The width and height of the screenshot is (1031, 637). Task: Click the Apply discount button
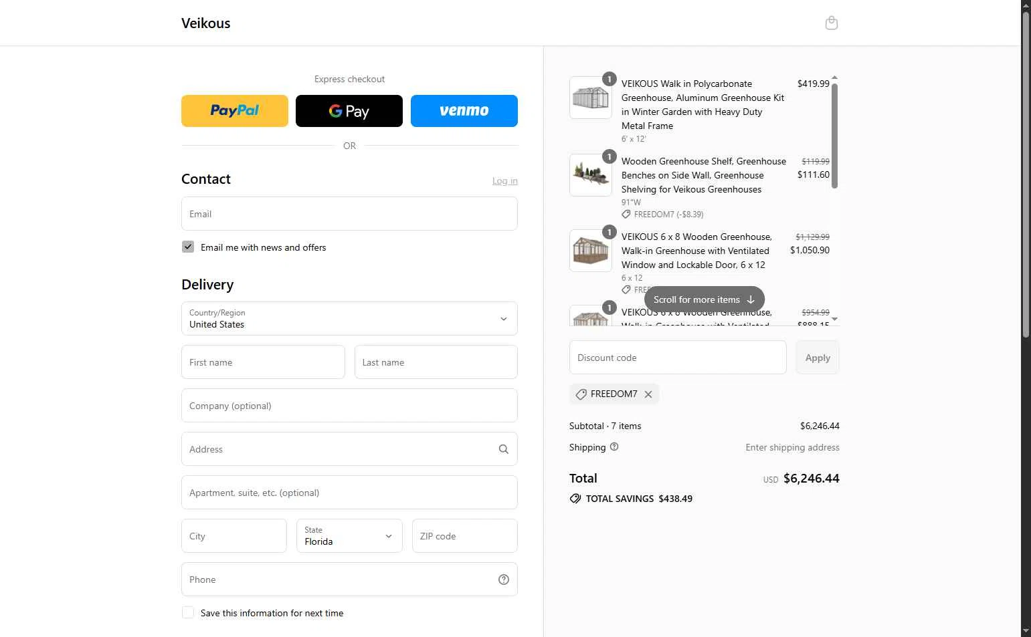click(x=818, y=358)
